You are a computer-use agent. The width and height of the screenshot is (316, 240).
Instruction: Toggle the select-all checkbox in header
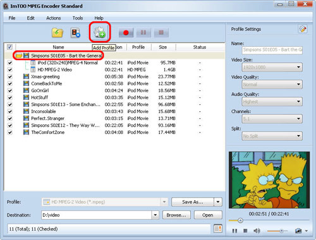(x=9, y=47)
